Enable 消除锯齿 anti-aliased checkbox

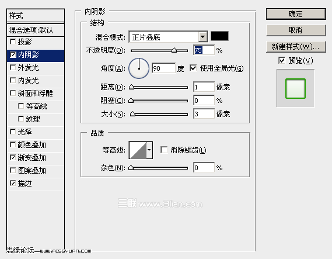point(164,150)
